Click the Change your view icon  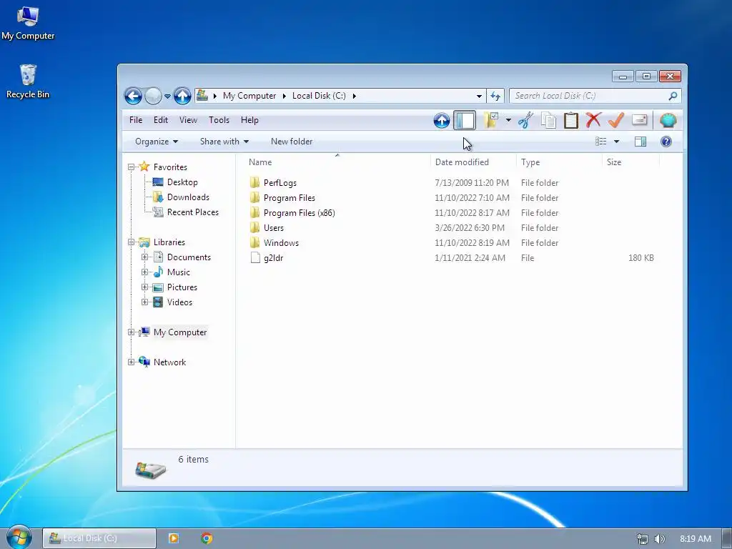[x=601, y=142]
